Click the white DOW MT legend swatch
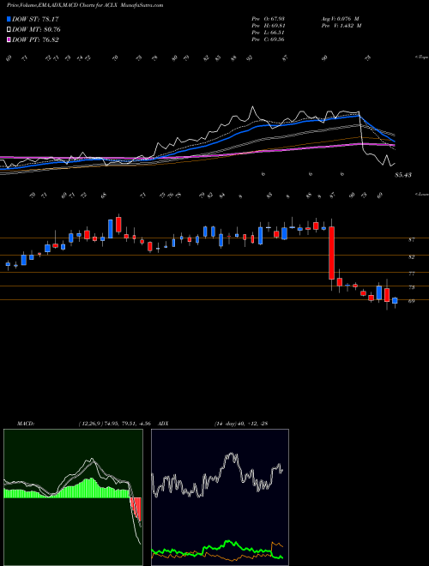The height and width of the screenshot is (566, 429). pos(9,29)
